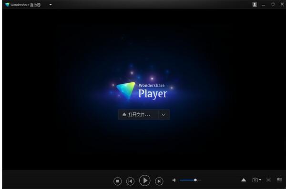Click the Wondershare 播放器 title text
This screenshot has height=189, width=286.
pos(25,5)
